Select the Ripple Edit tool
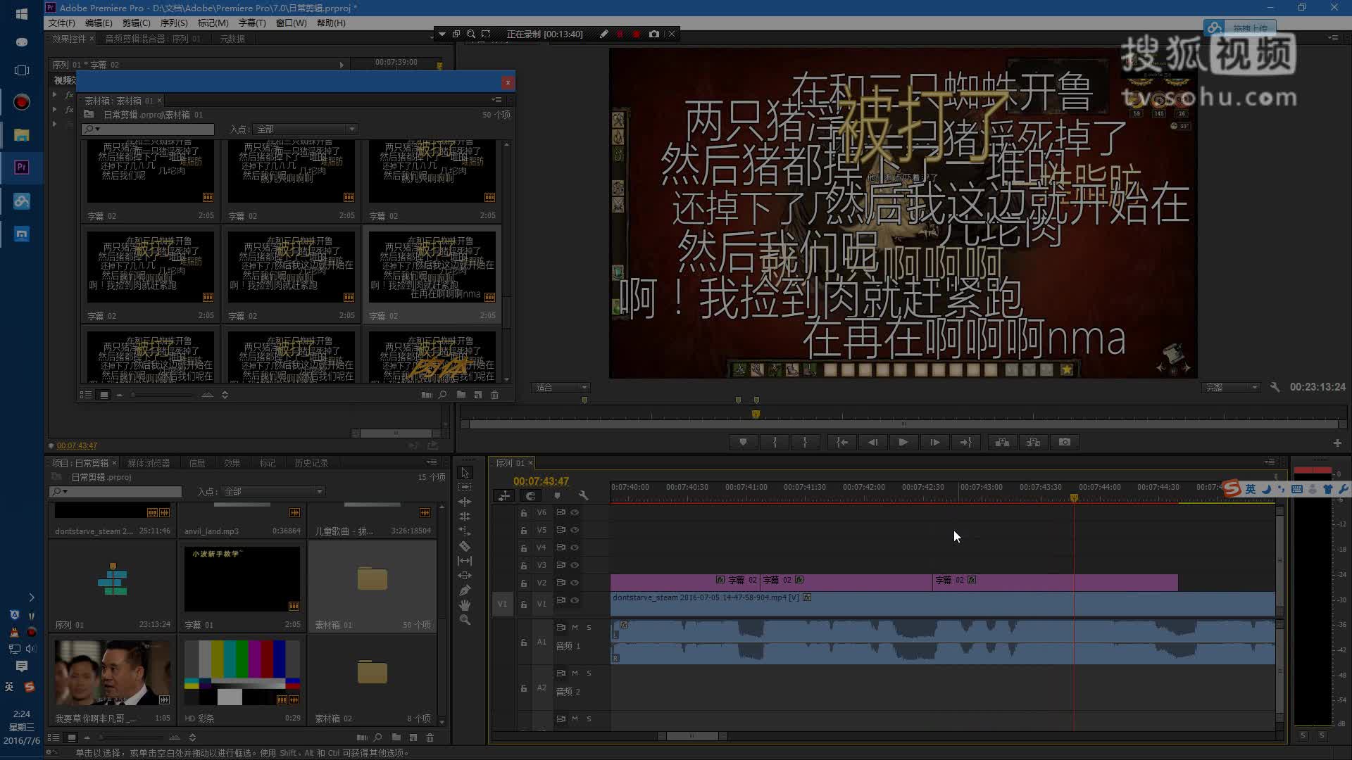 point(465,502)
